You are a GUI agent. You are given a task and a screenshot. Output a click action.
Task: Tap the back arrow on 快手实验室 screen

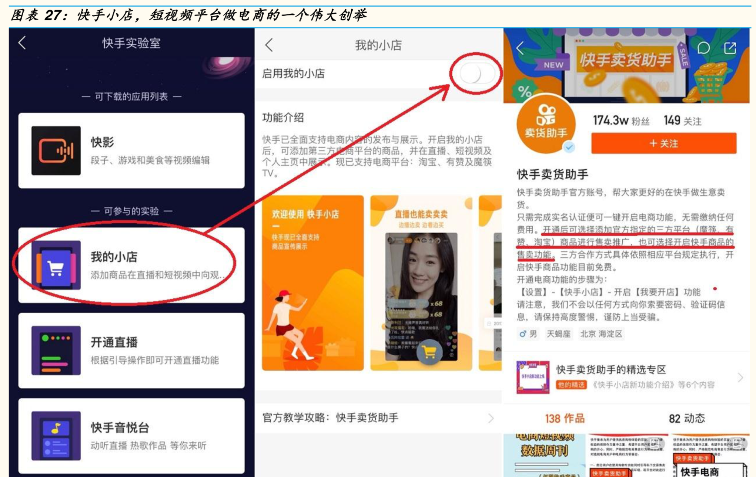tap(22, 43)
